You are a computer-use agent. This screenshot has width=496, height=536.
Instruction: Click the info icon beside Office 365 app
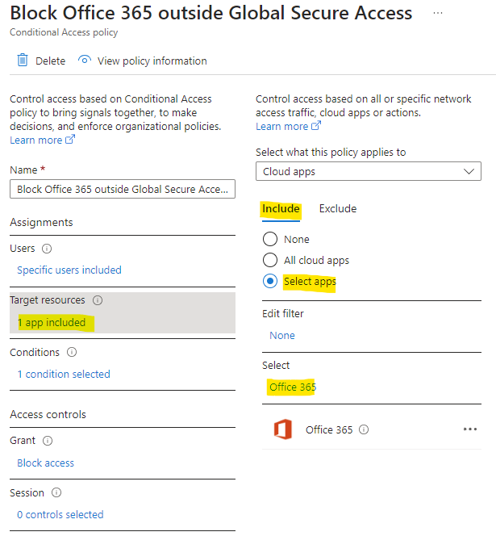click(364, 429)
